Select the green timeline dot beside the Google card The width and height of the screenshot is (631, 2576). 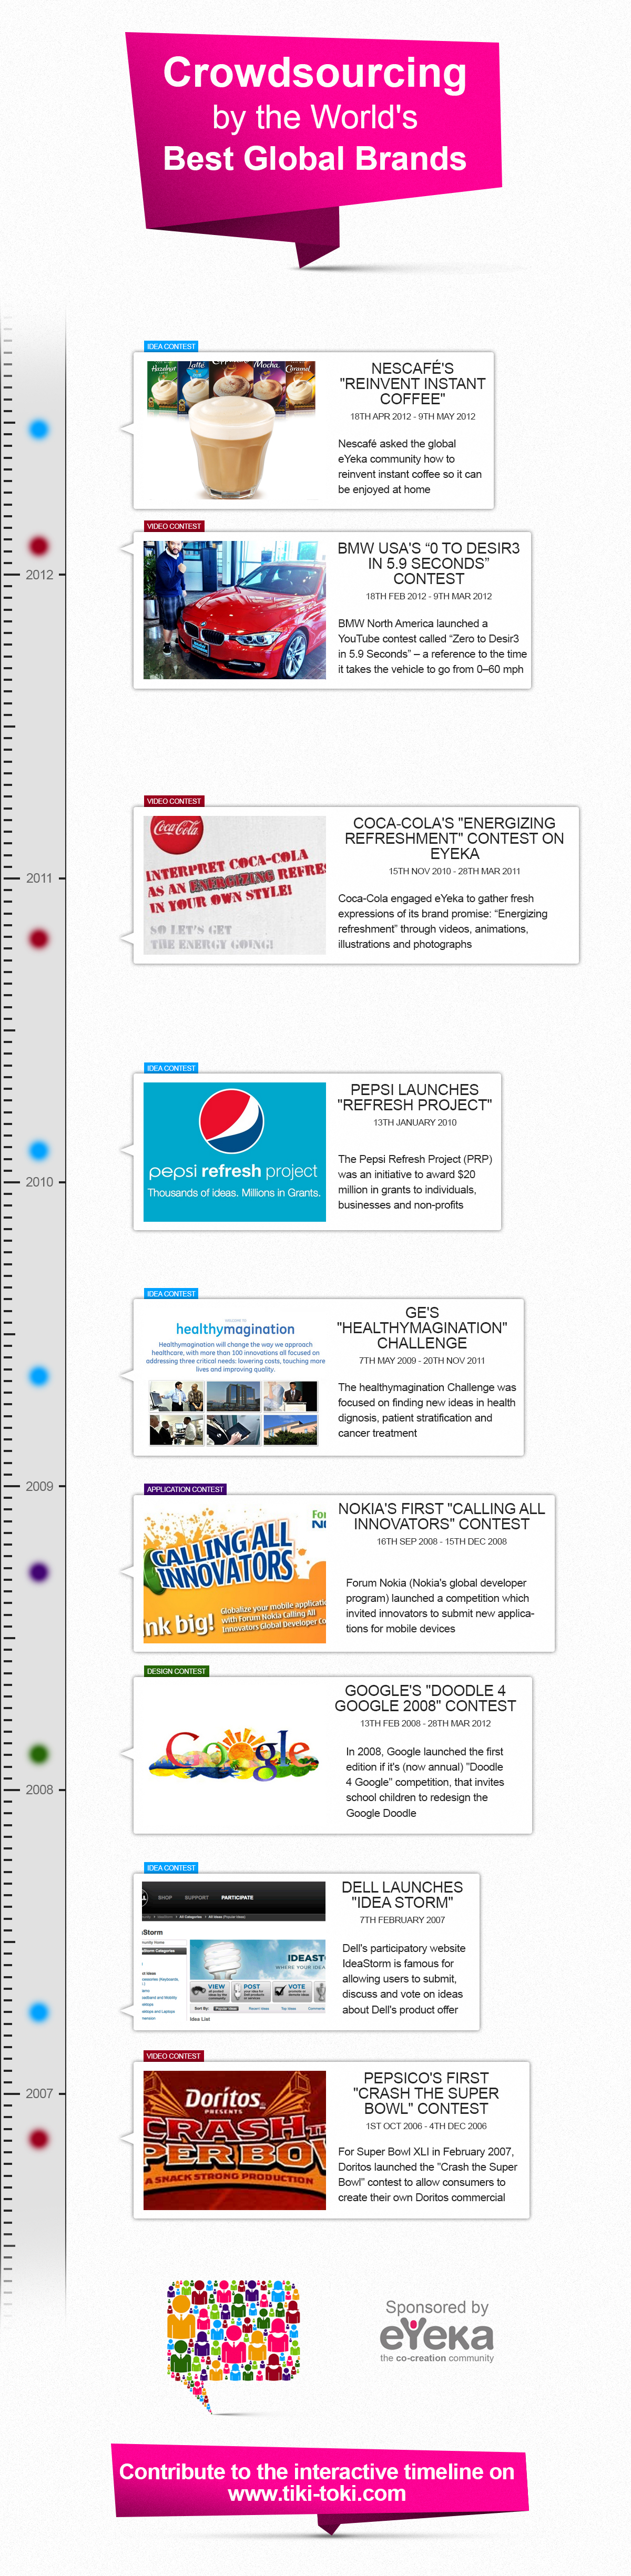[x=39, y=1754]
